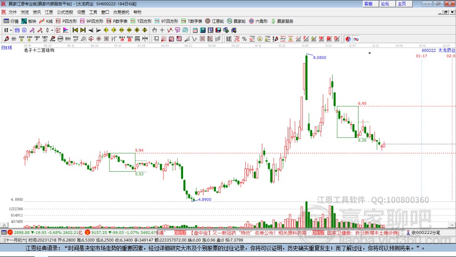Open the 9T四方形 tool
Image resolution: width=456 pixels, height=257 pixels.
click(167, 21)
